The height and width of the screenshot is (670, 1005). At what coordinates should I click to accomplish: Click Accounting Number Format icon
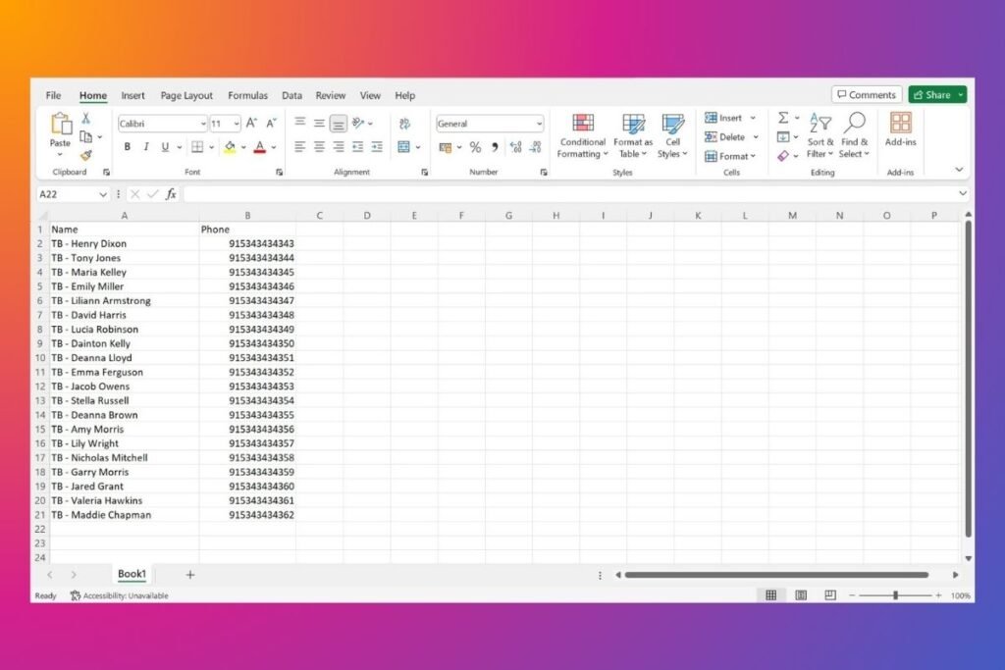pyautogui.click(x=446, y=148)
